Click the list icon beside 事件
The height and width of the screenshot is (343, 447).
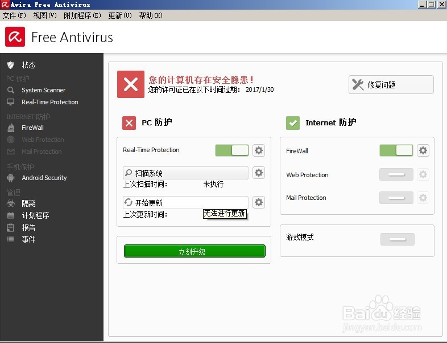[11, 239]
